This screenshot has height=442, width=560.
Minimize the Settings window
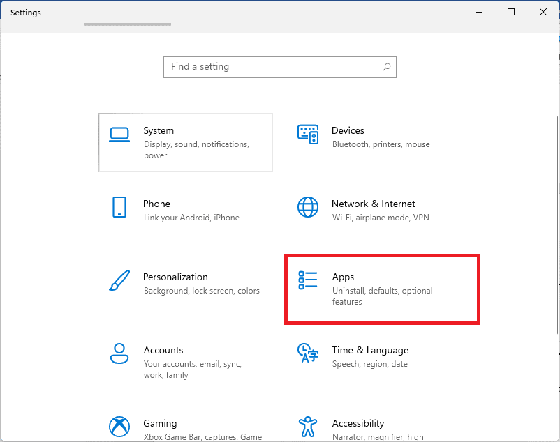tap(479, 12)
